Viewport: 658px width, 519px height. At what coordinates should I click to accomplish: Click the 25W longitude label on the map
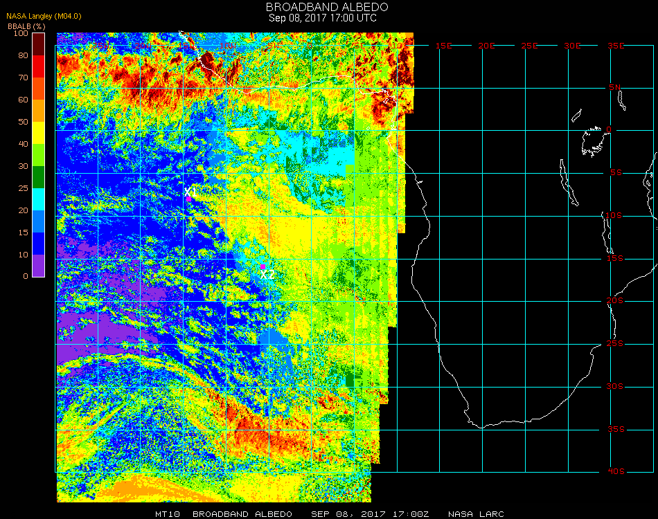100,46
